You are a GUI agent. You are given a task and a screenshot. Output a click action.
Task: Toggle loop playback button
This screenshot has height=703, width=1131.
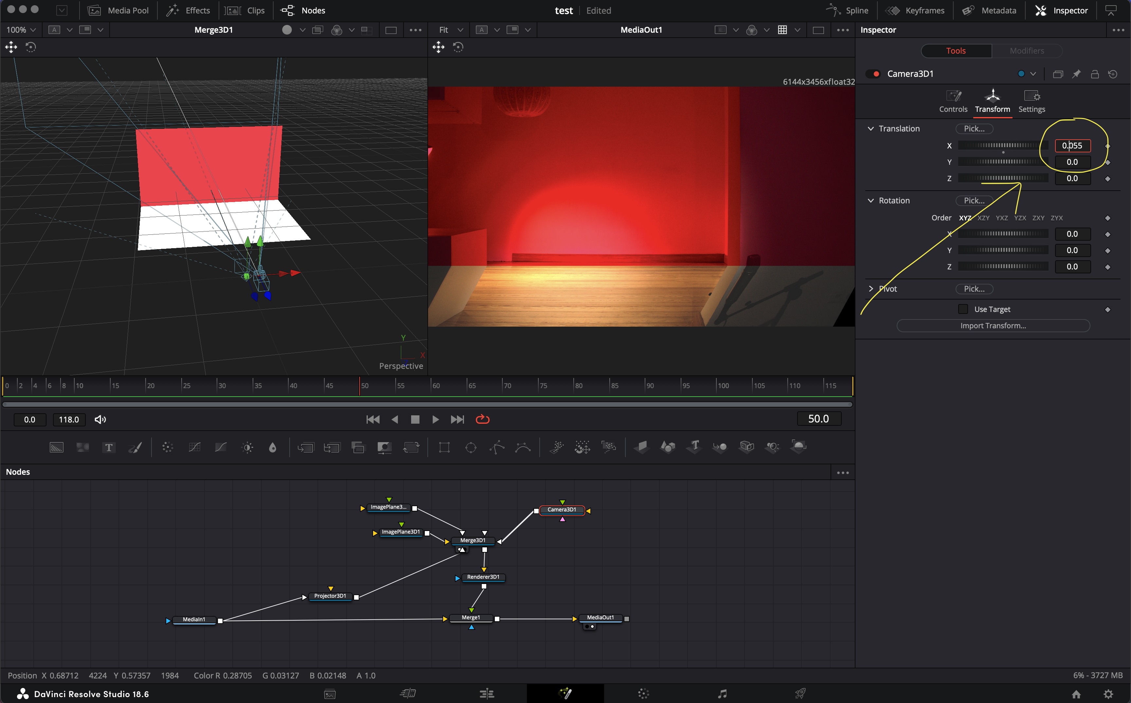pos(482,420)
